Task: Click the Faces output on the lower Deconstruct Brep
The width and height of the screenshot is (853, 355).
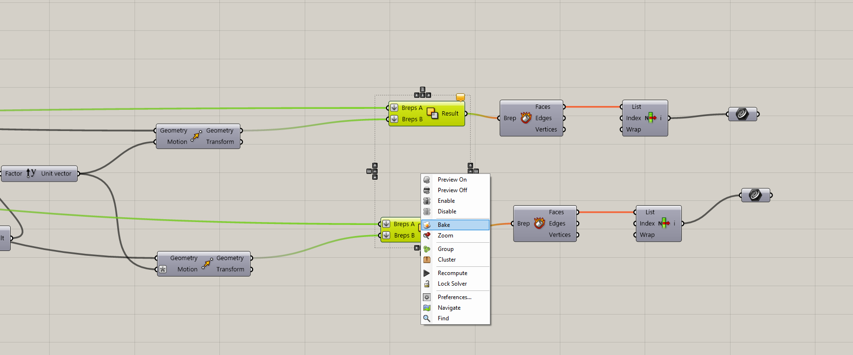Action: point(556,212)
